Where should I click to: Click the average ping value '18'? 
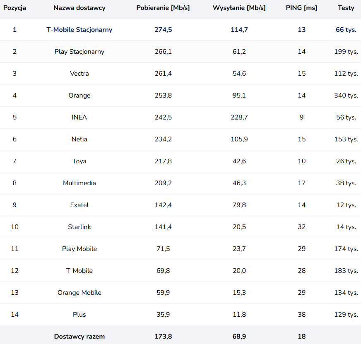[x=302, y=337]
